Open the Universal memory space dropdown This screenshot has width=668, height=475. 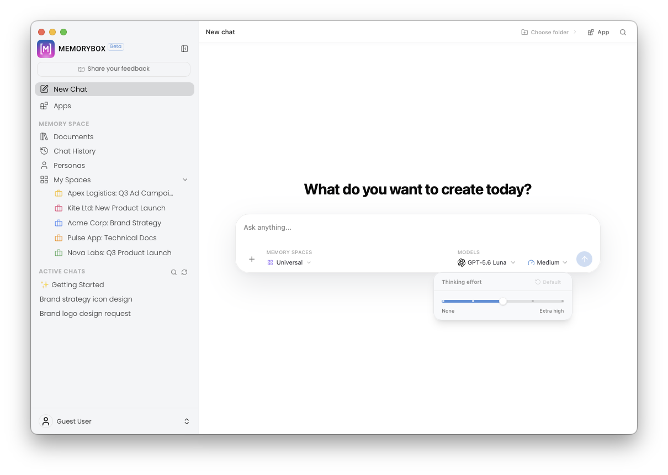tap(289, 262)
